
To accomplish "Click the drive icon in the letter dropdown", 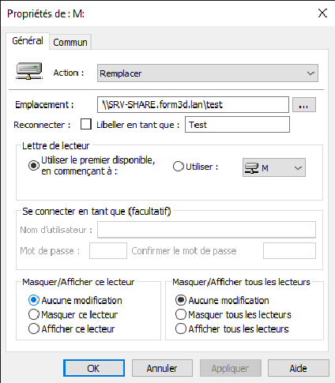I will [x=251, y=168].
